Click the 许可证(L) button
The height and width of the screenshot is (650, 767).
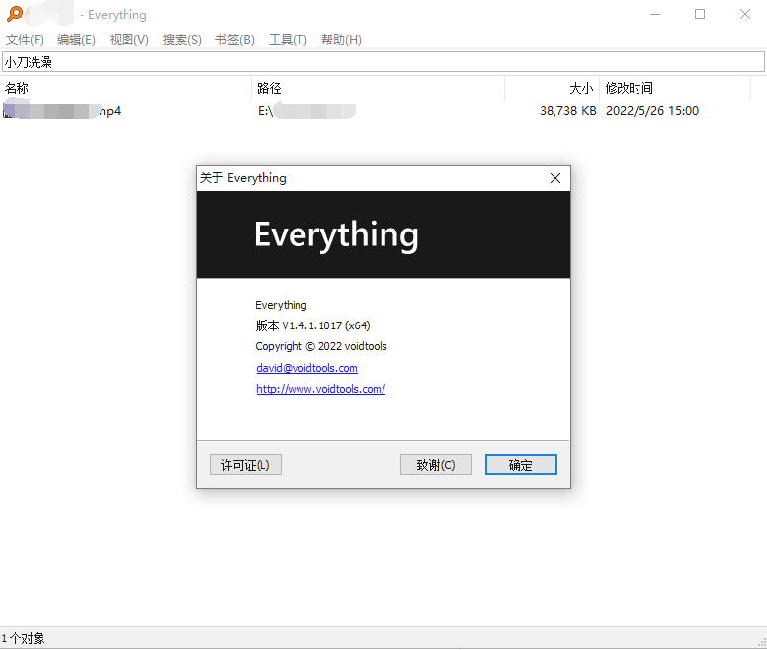click(x=245, y=465)
